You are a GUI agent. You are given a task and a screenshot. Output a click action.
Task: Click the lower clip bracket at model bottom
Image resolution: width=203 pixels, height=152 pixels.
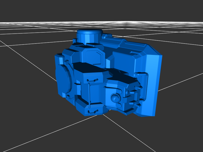click(92, 111)
